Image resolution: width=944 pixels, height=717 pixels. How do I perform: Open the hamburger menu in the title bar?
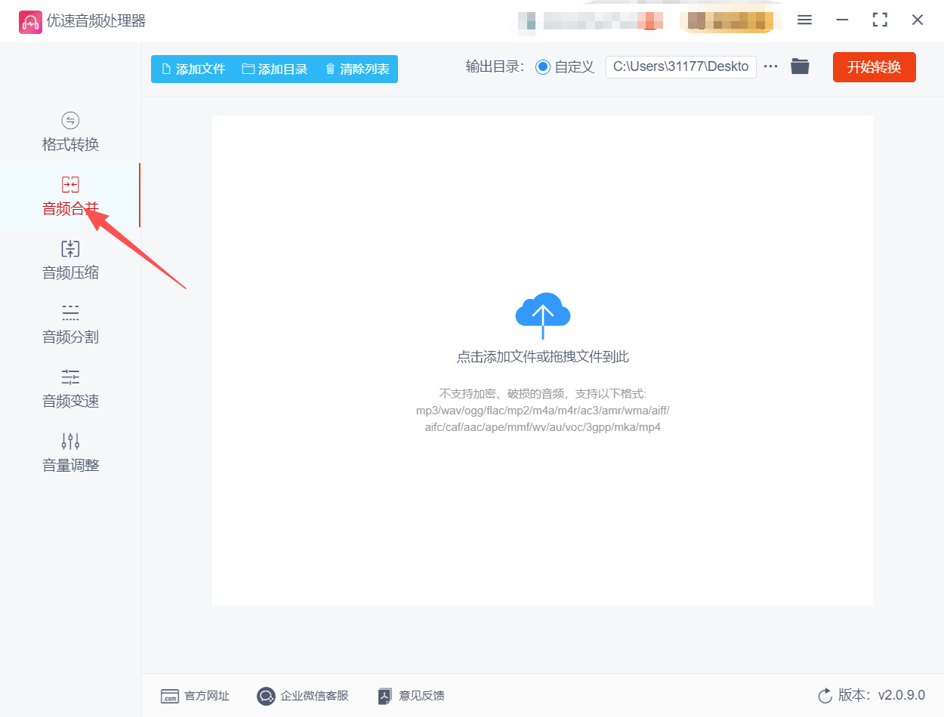(x=804, y=20)
